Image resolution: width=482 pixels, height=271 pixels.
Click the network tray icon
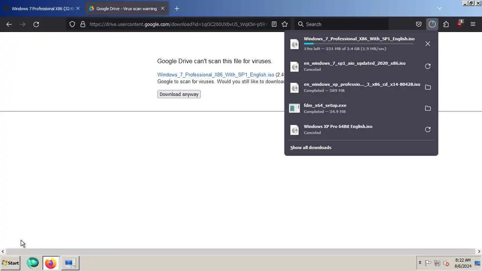pos(437,263)
